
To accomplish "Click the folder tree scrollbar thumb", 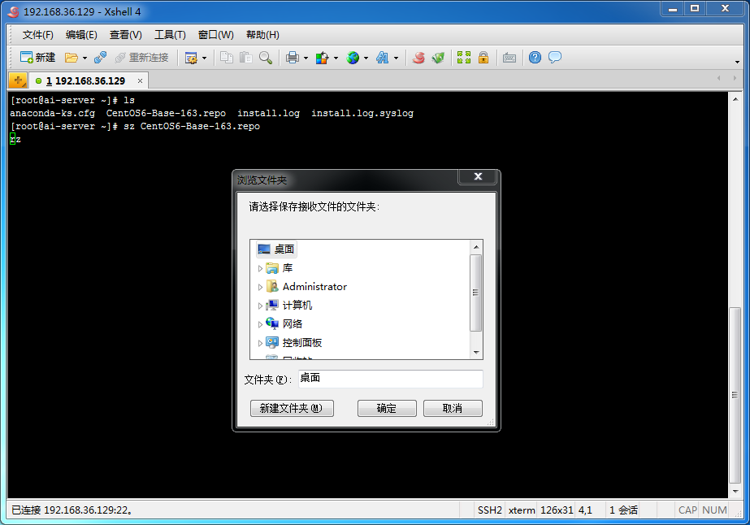I will (x=476, y=293).
